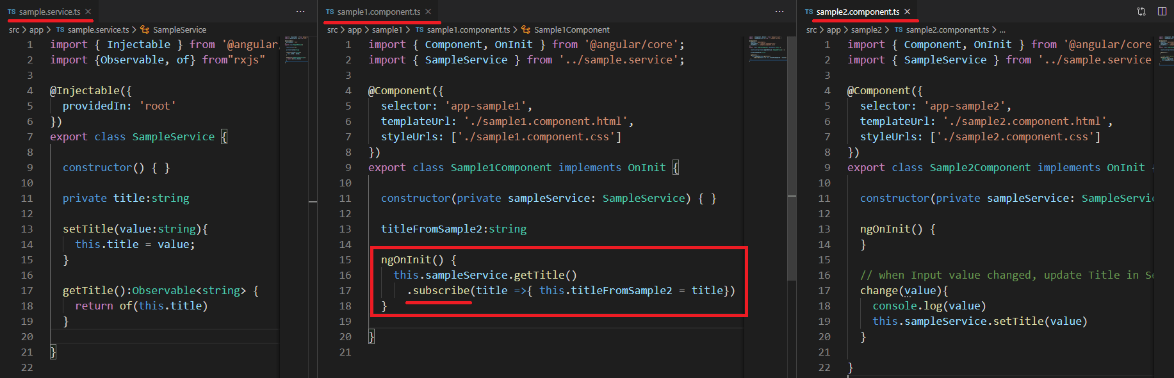Screen dimensions: 1174x378
Task: Switch to the sample.service.ts tab
Action: 49,12
